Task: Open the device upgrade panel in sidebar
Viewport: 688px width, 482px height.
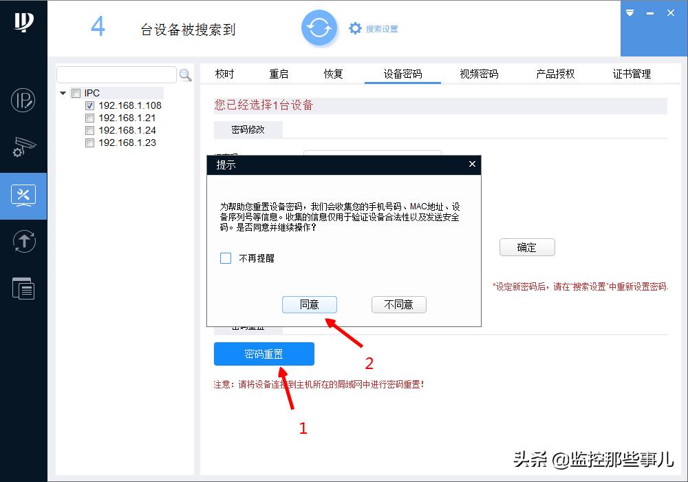Action: (23, 241)
